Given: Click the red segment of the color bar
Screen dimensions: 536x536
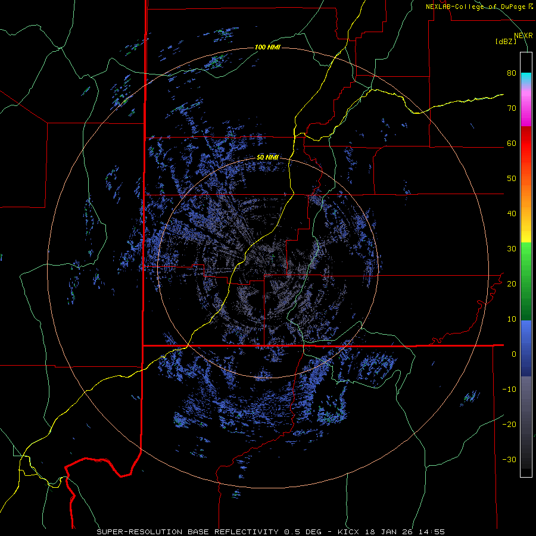Looking at the screenshot, I should 526,144.
